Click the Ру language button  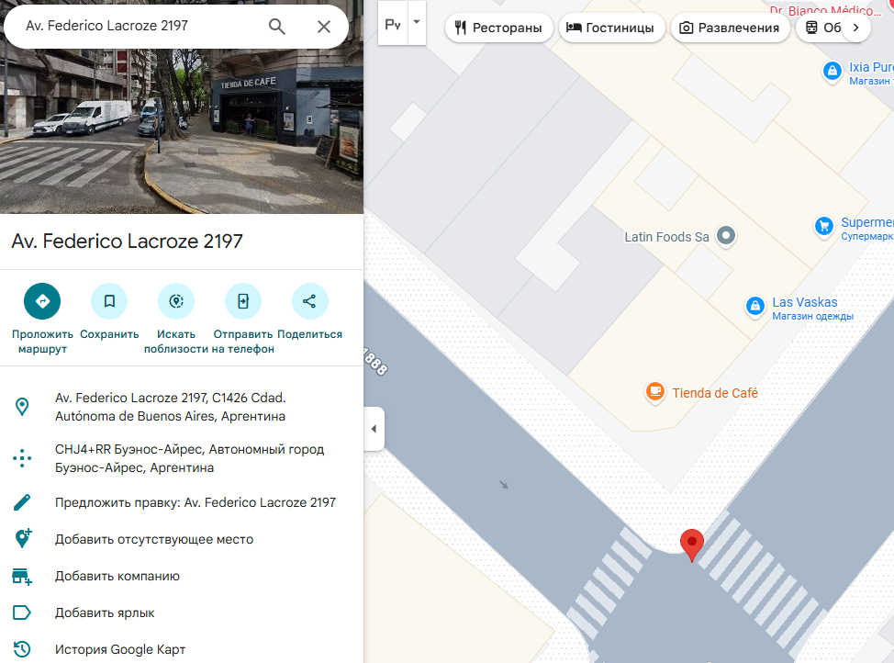pos(393,24)
